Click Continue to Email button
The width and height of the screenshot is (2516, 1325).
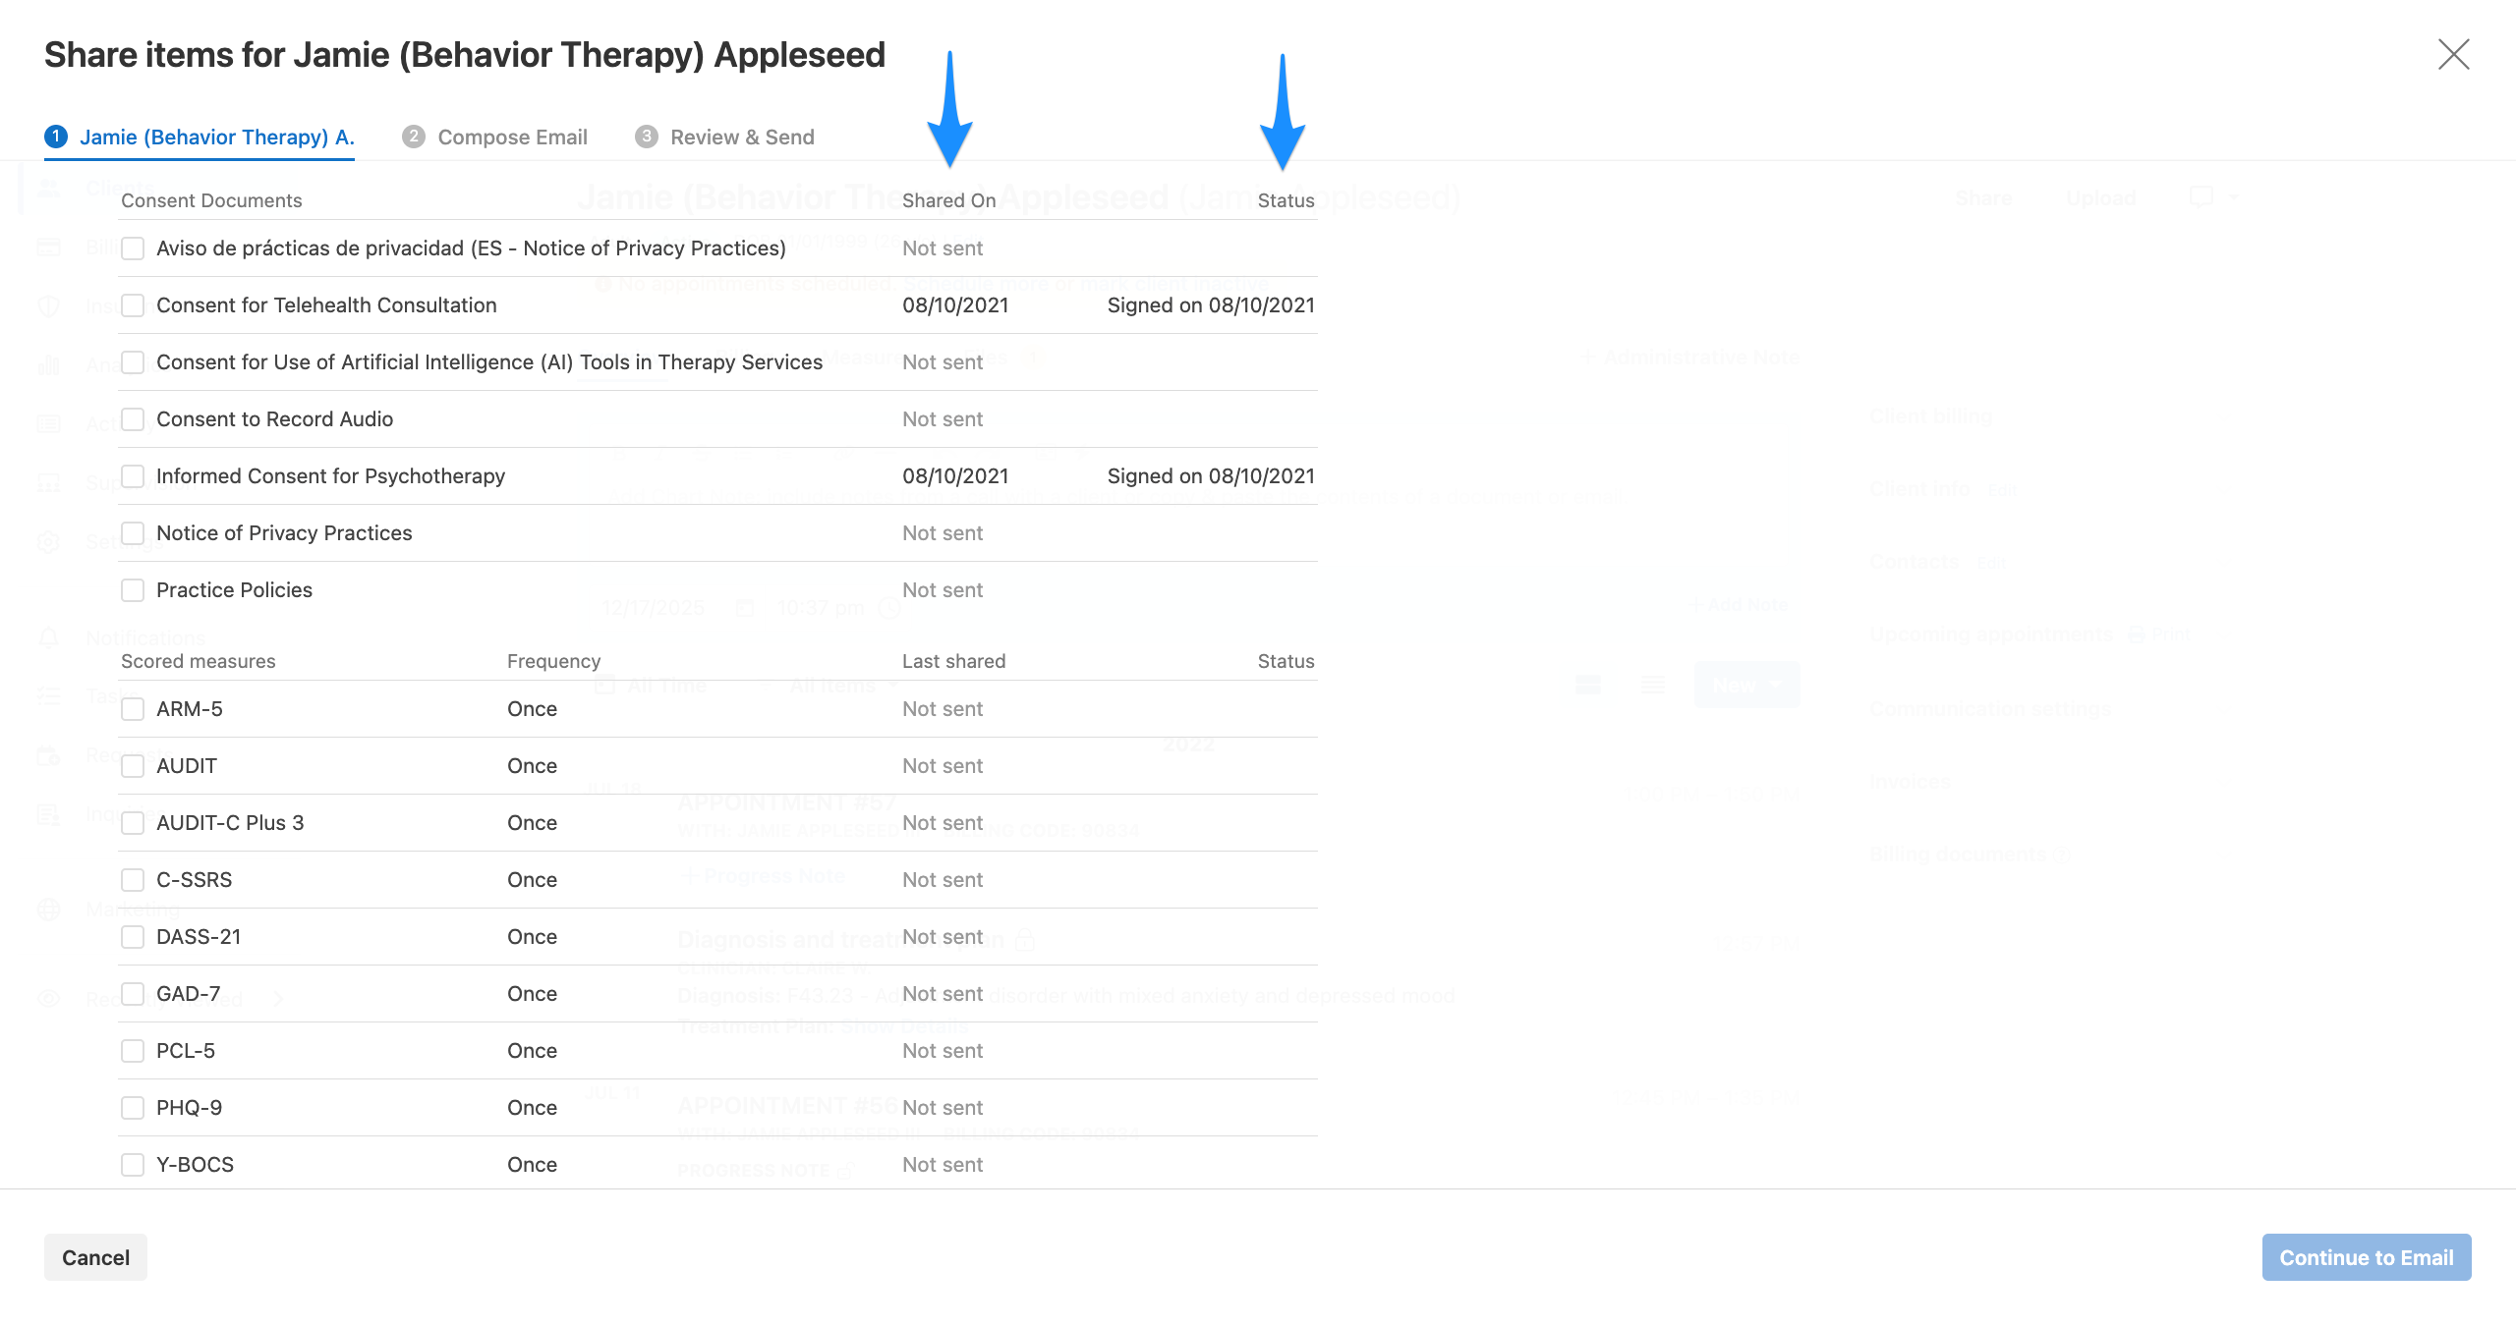(2366, 1257)
